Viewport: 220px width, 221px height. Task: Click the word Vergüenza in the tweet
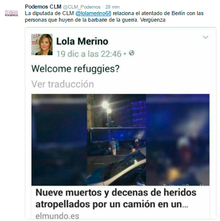(x=153, y=20)
